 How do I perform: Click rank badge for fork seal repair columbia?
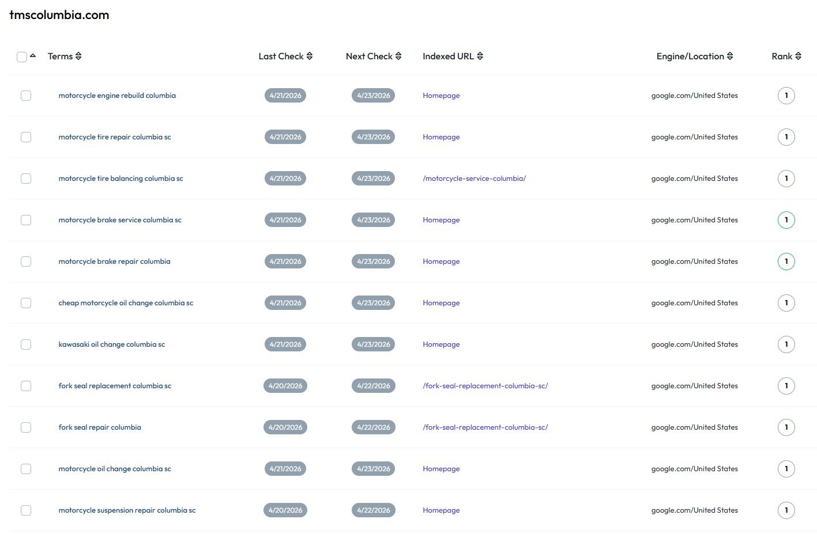click(786, 427)
